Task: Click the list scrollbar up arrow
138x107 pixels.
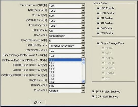Action: click(x=83, y=60)
